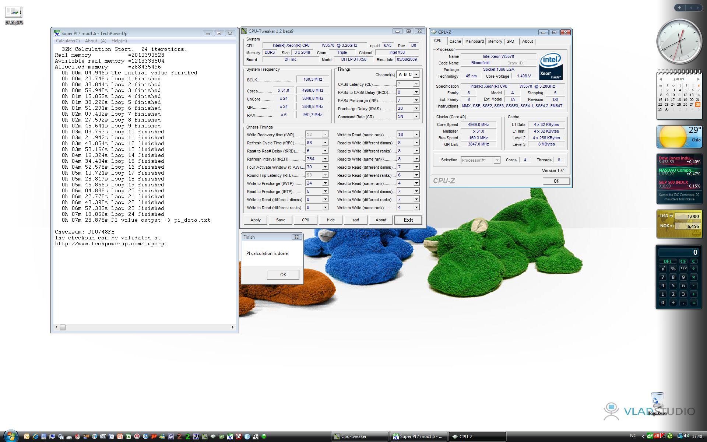Click the Dow Jones stock entry
Image resolution: width=707 pixels, height=442 pixels.
click(679, 160)
